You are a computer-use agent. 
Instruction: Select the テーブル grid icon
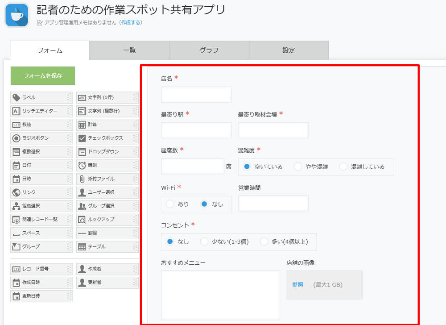82,247
